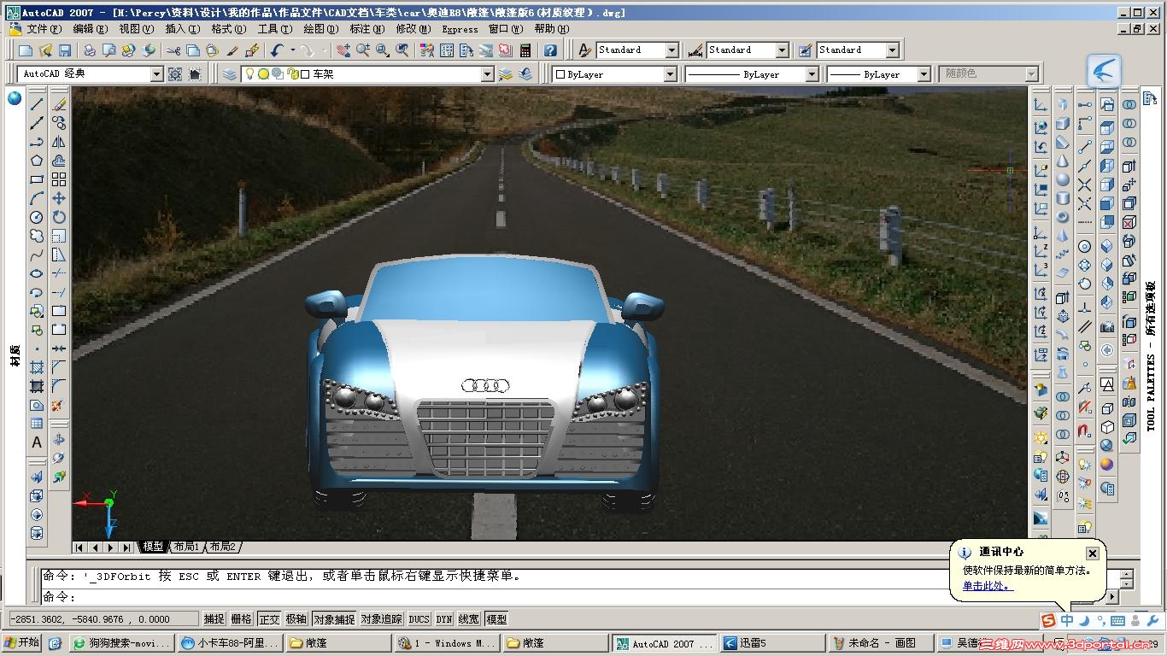
Task: Expand the ByLayer linetype dropdown
Action: 812,74
